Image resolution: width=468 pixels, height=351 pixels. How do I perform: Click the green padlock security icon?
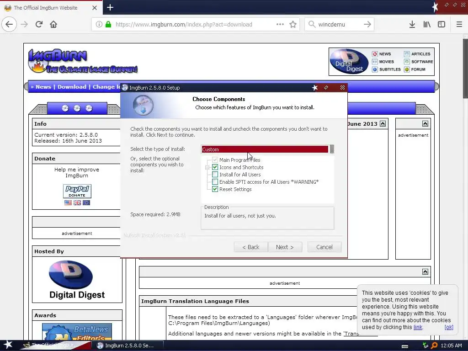(x=108, y=24)
